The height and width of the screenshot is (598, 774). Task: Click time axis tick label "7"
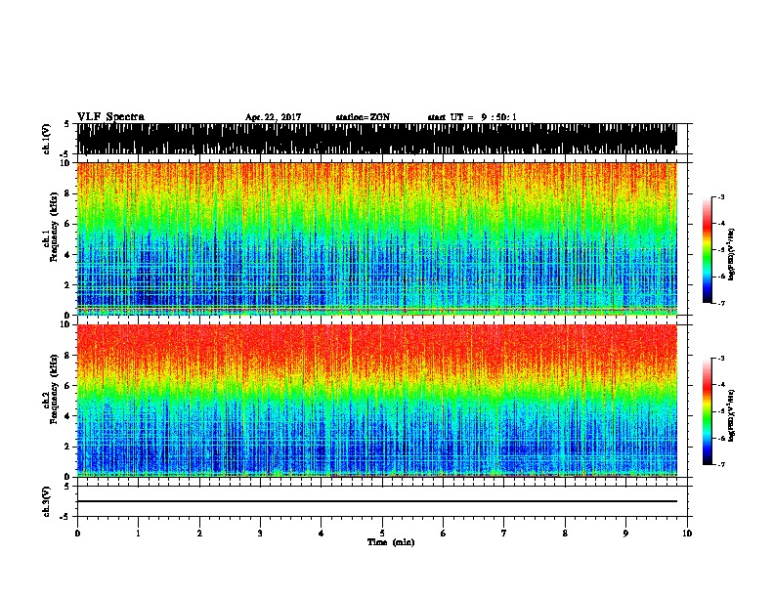click(x=504, y=534)
